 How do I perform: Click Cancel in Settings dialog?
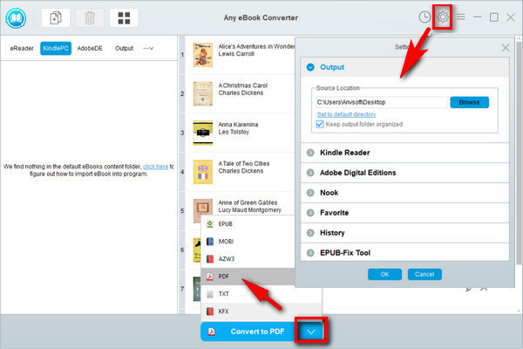[x=425, y=274]
